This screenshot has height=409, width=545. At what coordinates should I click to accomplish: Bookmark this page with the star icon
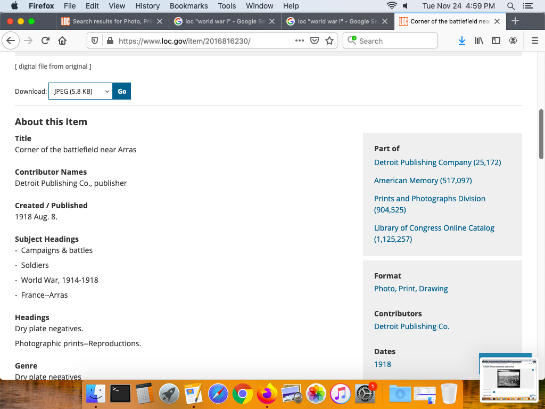click(329, 41)
